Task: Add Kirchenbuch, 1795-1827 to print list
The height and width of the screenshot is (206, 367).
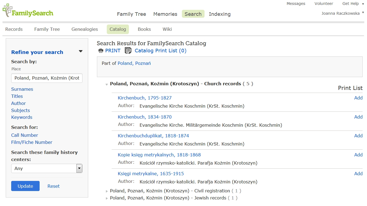Action: [x=358, y=98]
